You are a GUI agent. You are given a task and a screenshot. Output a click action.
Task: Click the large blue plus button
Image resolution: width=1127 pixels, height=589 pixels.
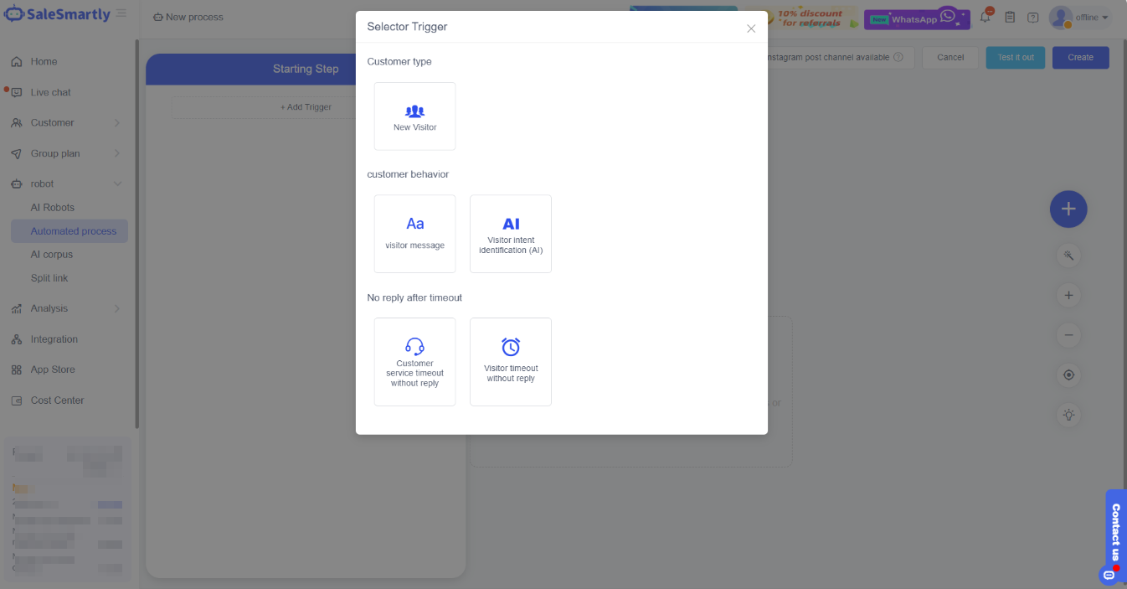point(1068,209)
